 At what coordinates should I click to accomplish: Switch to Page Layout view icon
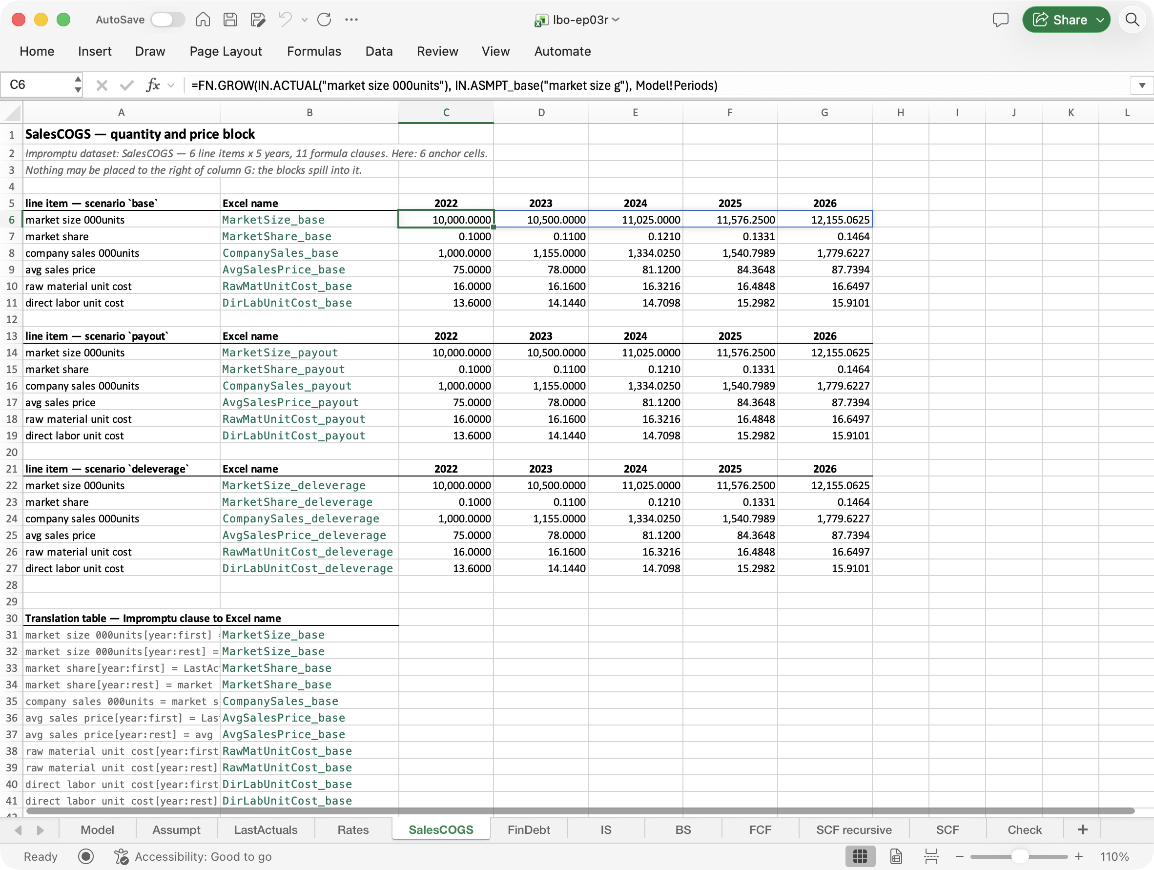click(x=896, y=856)
